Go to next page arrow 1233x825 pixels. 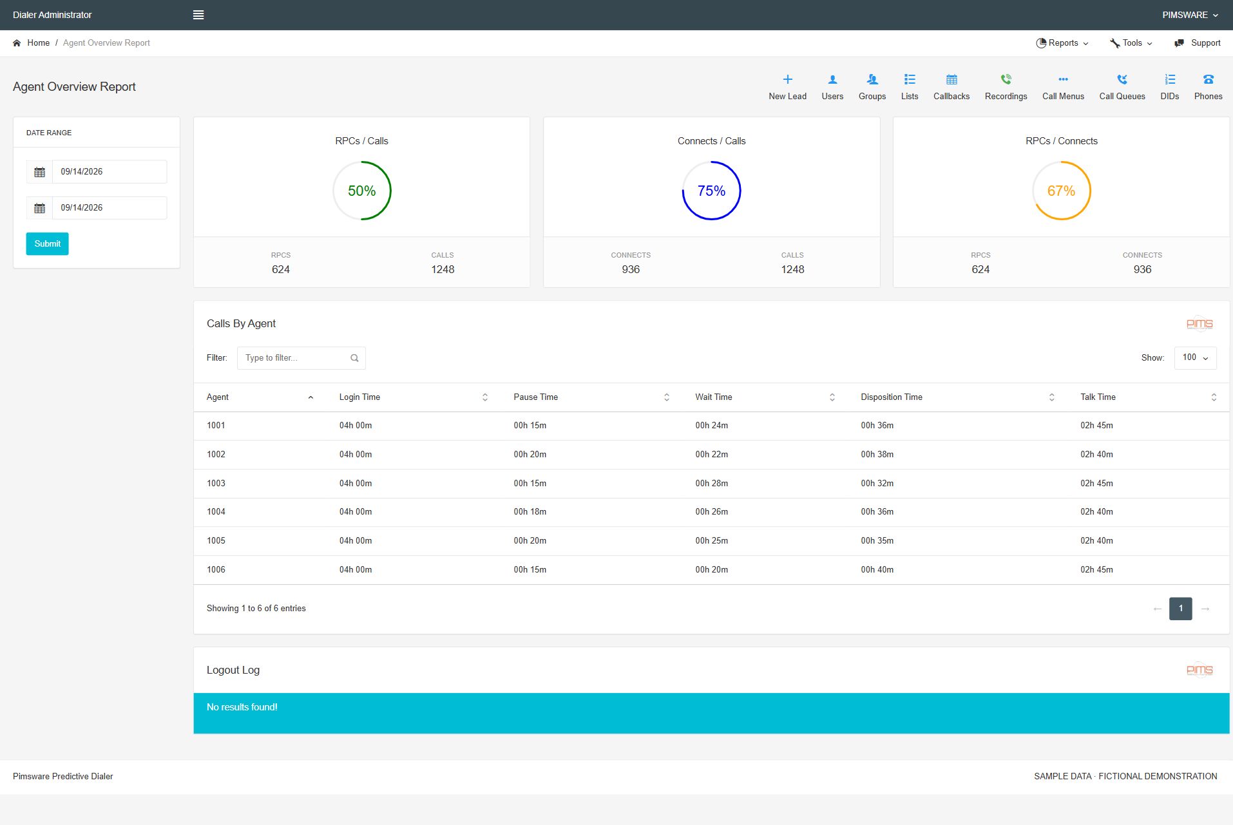(x=1205, y=609)
